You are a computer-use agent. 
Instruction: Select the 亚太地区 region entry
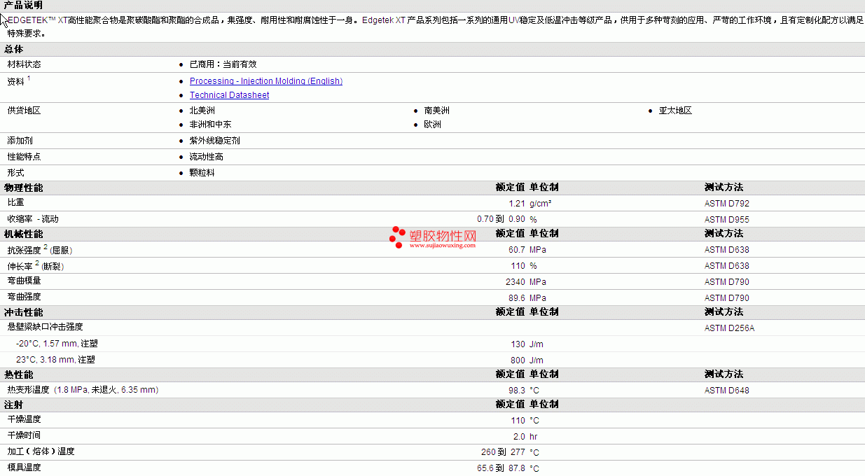pos(675,111)
